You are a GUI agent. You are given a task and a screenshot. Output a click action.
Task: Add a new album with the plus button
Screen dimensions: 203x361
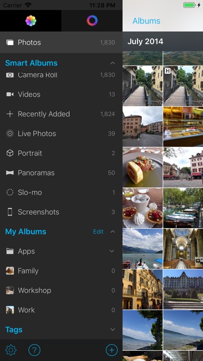coord(112,350)
